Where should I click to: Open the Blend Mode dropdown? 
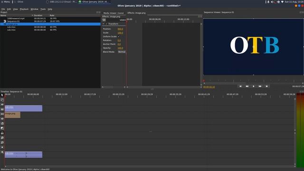[x=122, y=52]
